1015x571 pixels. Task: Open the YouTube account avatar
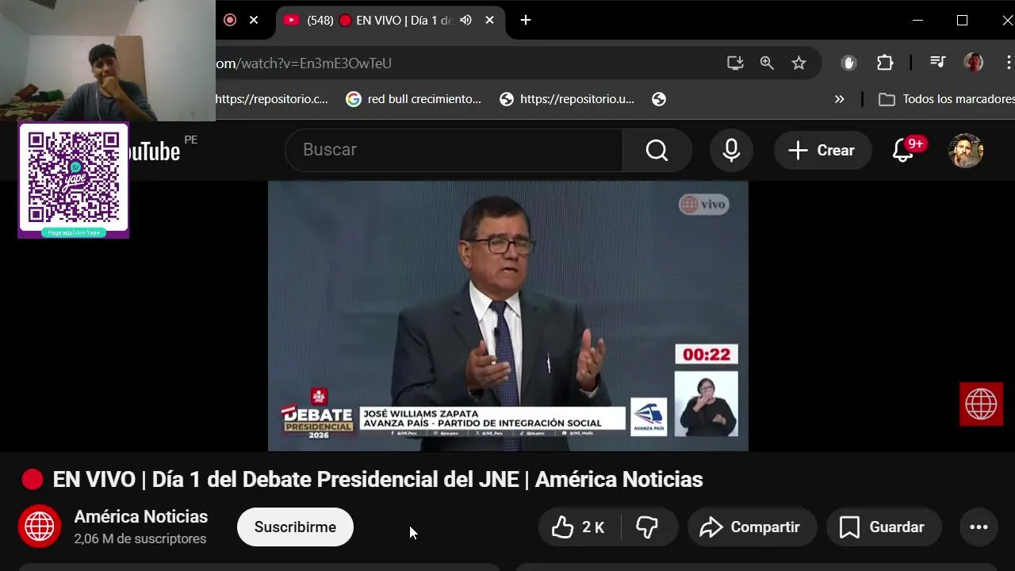966,150
